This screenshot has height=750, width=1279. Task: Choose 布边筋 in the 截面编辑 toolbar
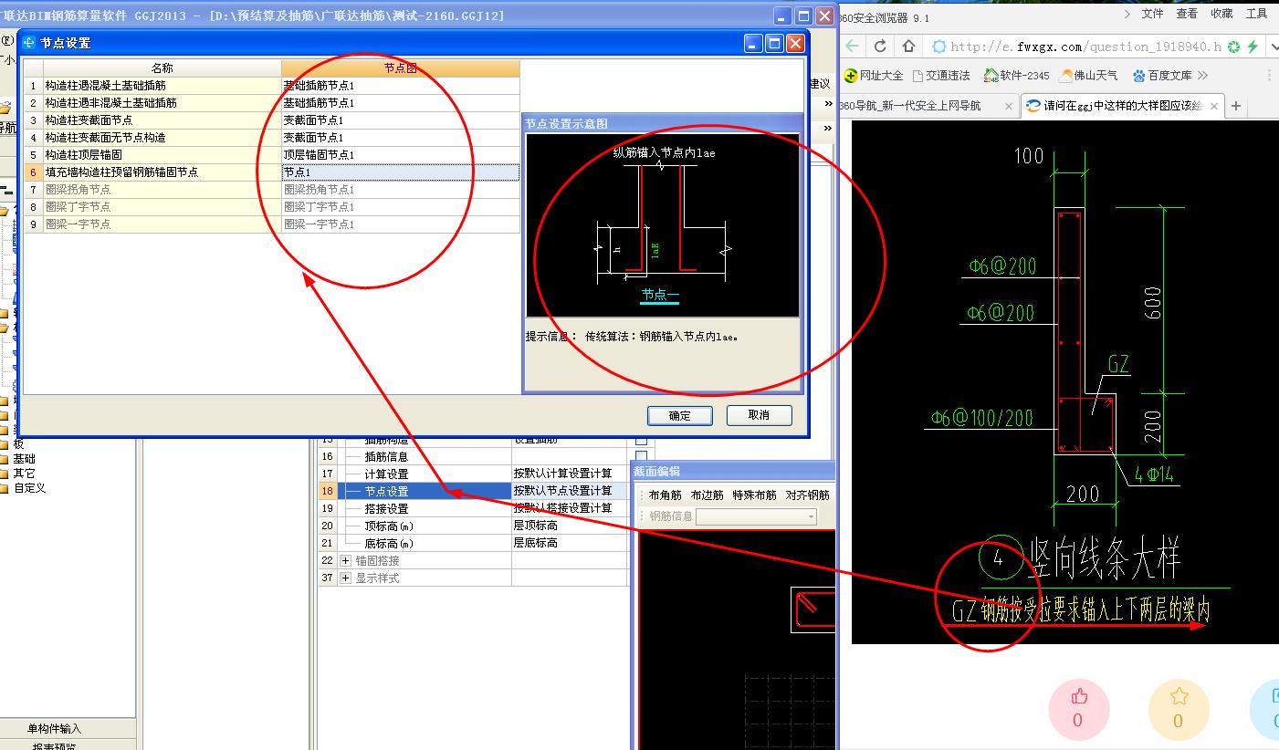(707, 495)
